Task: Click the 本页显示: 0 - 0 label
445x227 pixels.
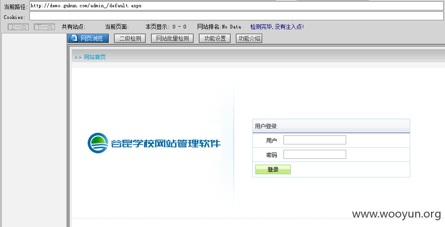Action: (x=166, y=27)
